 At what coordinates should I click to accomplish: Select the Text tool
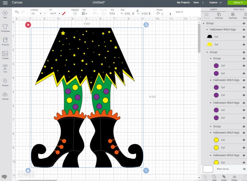point(5,68)
